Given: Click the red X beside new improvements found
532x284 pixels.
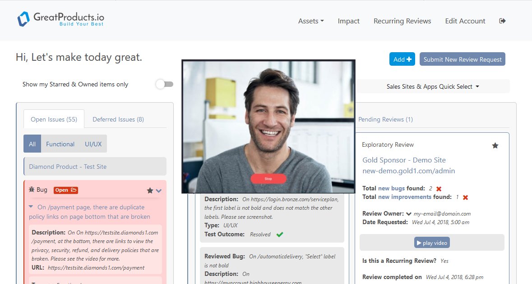Looking at the screenshot, I should click(466, 197).
